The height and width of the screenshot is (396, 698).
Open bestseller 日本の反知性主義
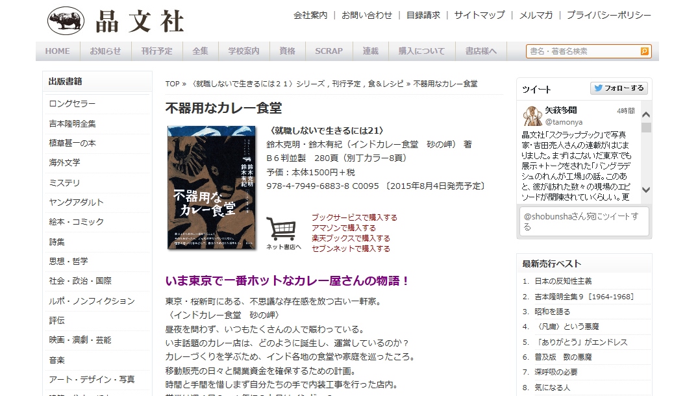(x=563, y=281)
